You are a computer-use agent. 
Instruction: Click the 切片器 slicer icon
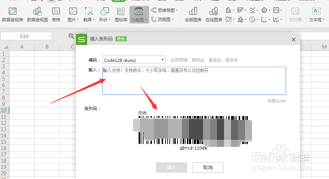click(x=295, y=11)
